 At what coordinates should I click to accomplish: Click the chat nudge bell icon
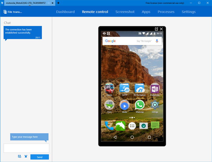coord(26,156)
